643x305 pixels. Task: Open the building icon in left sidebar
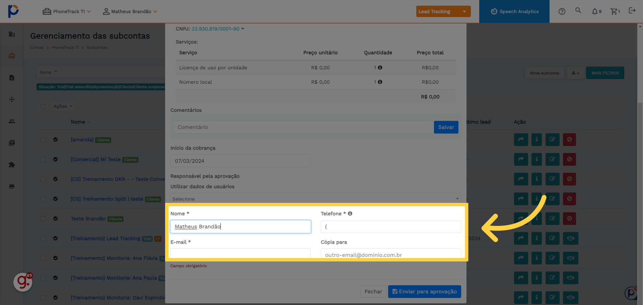[12, 34]
